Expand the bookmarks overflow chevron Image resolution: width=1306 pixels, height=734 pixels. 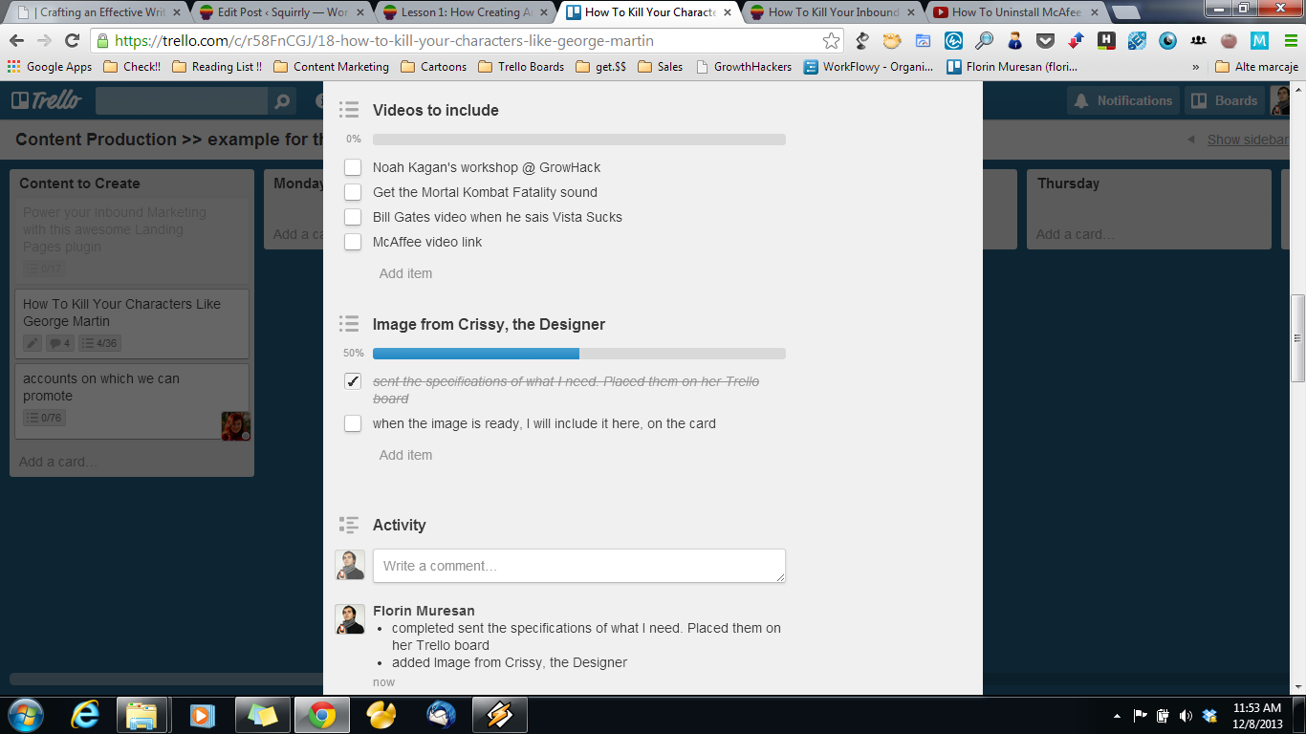(1195, 67)
